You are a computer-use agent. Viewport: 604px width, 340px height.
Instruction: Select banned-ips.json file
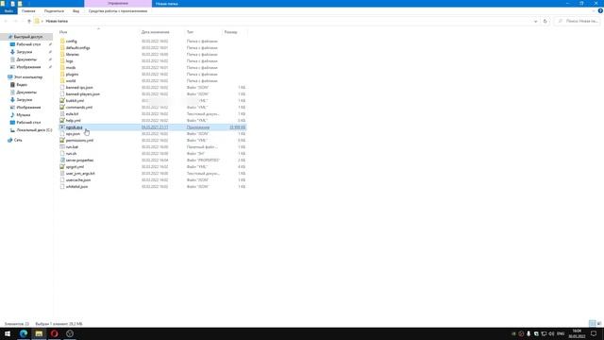tap(79, 88)
